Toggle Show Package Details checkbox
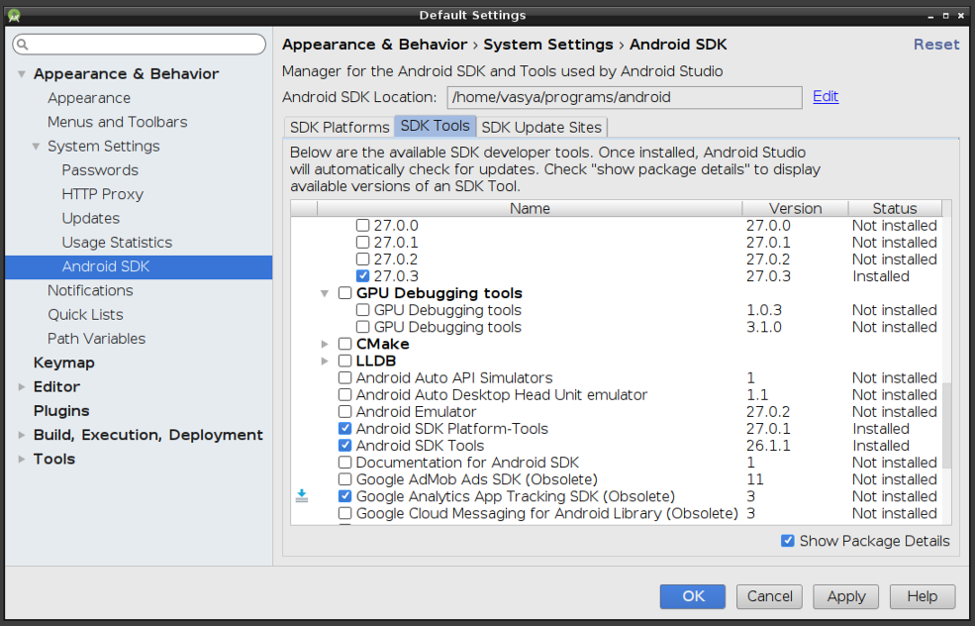This screenshot has width=975, height=626. coord(788,541)
